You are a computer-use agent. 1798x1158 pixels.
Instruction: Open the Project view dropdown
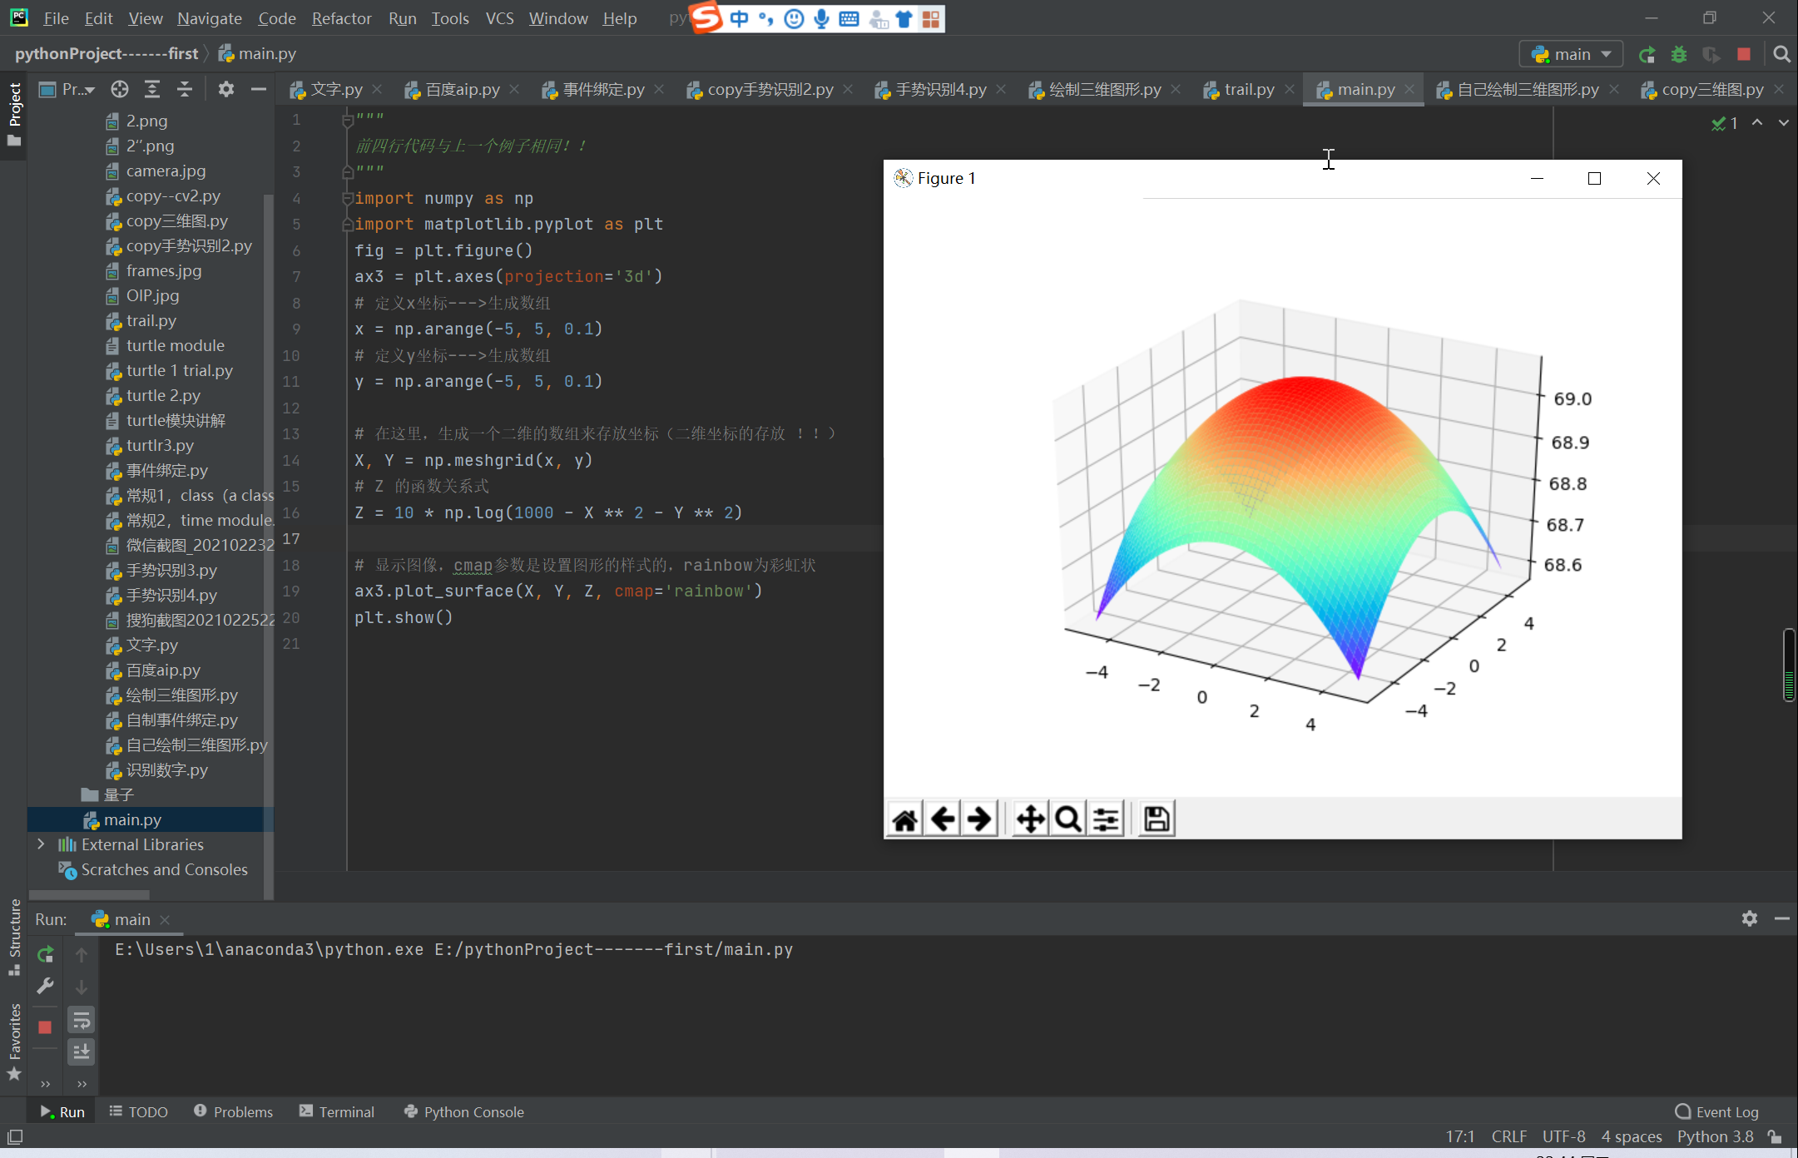point(78,89)
